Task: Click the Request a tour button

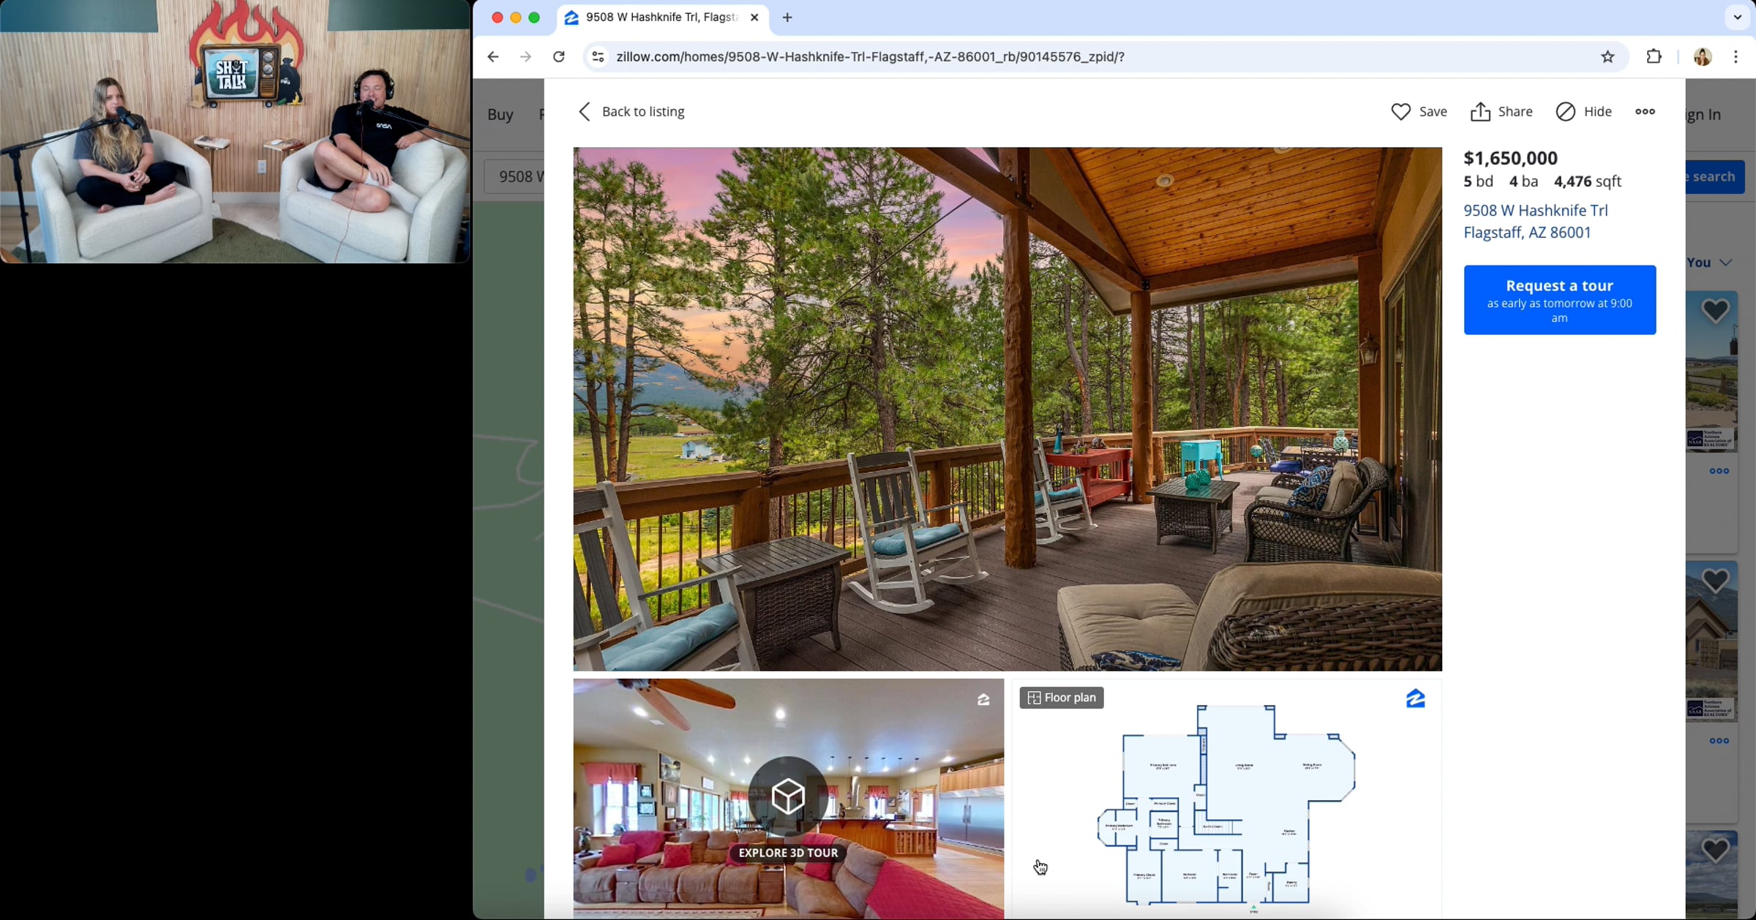Action: click(x=1559, y=300)
